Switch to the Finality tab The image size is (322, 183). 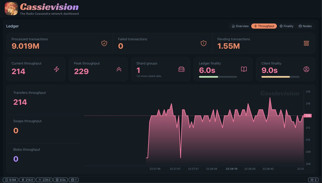[x=287, y=26]
